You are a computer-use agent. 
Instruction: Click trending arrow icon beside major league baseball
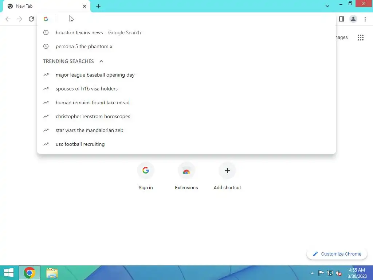tap(46, 75)
